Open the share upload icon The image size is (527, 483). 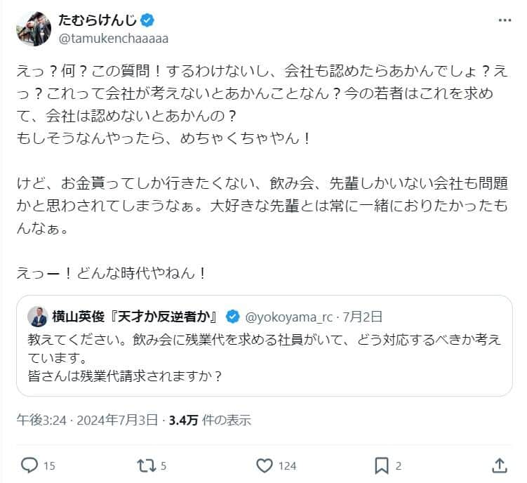point(500,465)
